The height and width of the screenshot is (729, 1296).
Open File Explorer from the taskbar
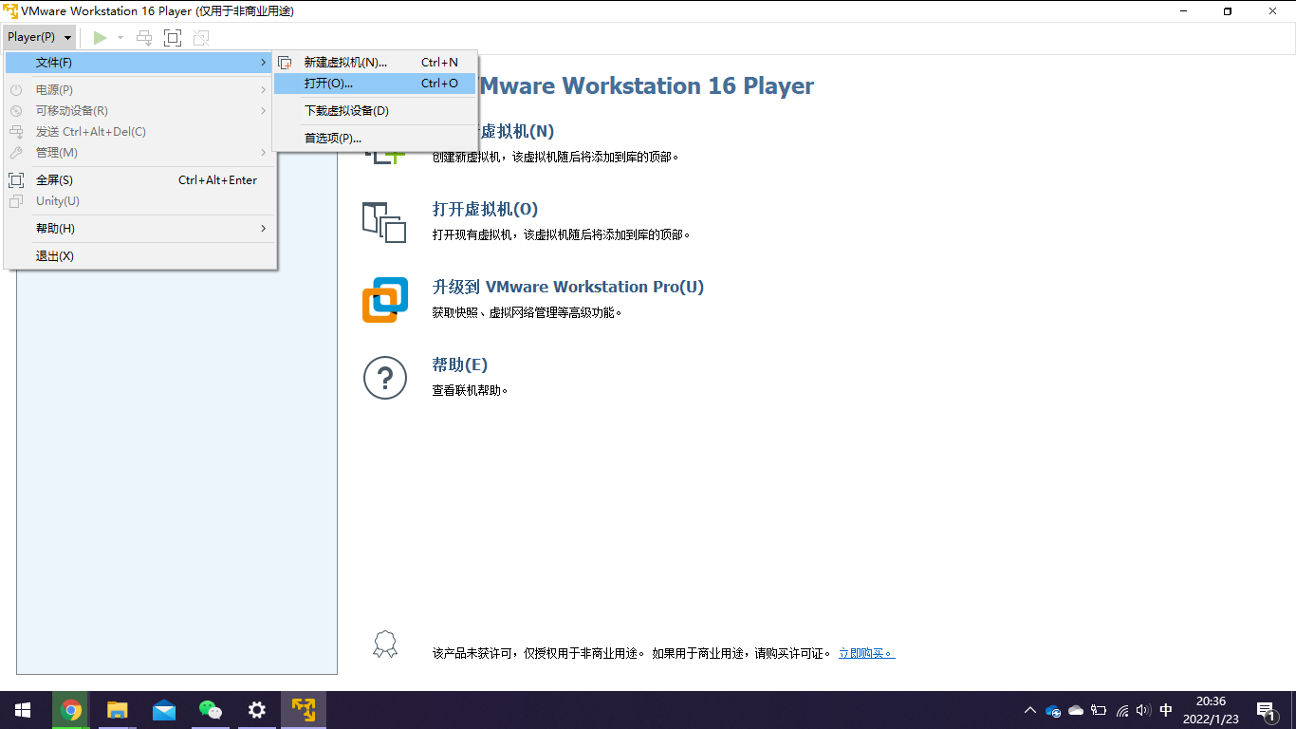click(x=118, y=710)
